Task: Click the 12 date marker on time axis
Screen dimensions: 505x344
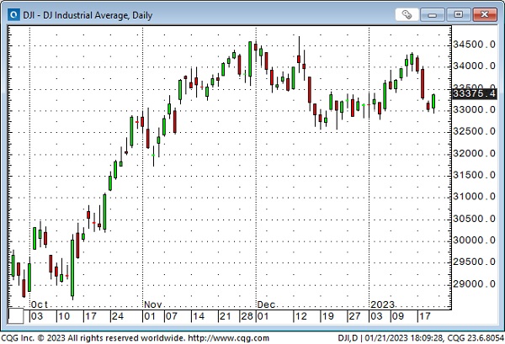Action: tap(300, 316)
